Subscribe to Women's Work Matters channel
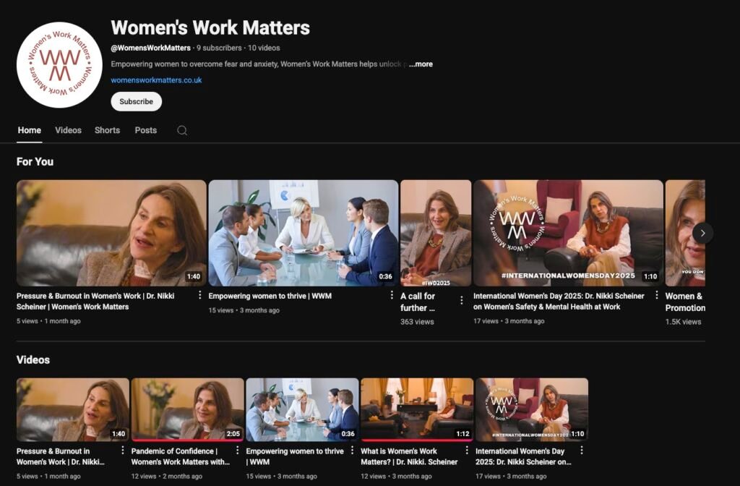740x486 pixels. point(137,101)
